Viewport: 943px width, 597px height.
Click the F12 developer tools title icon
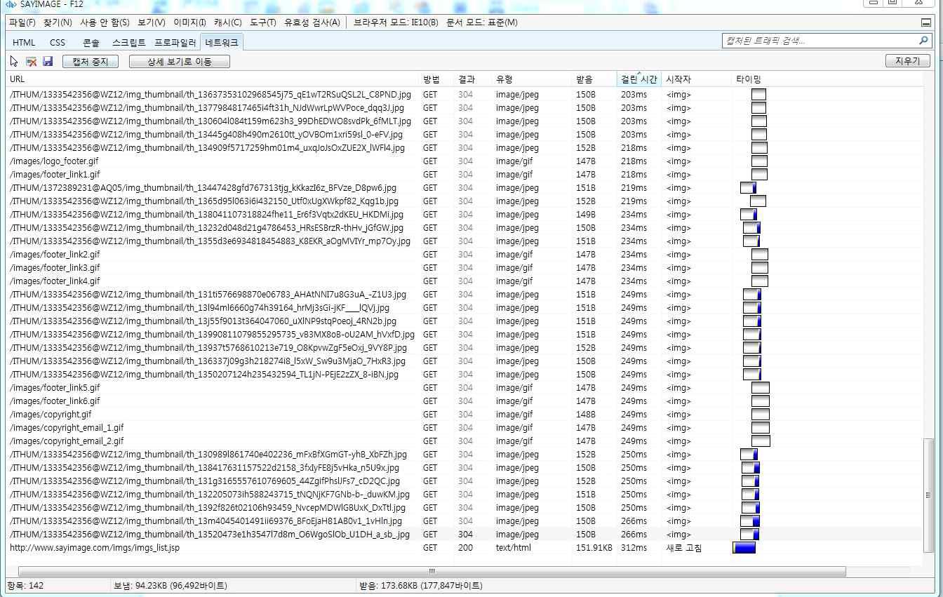(x=11, y=4)
